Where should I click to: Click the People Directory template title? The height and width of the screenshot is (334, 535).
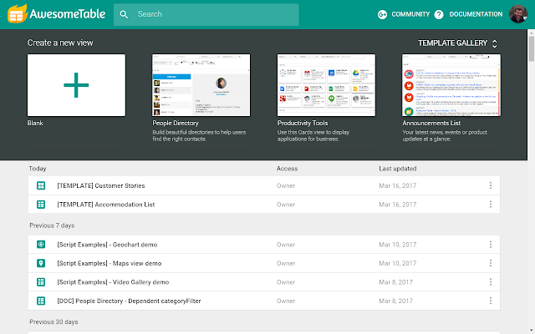click(x=176, y=123)
